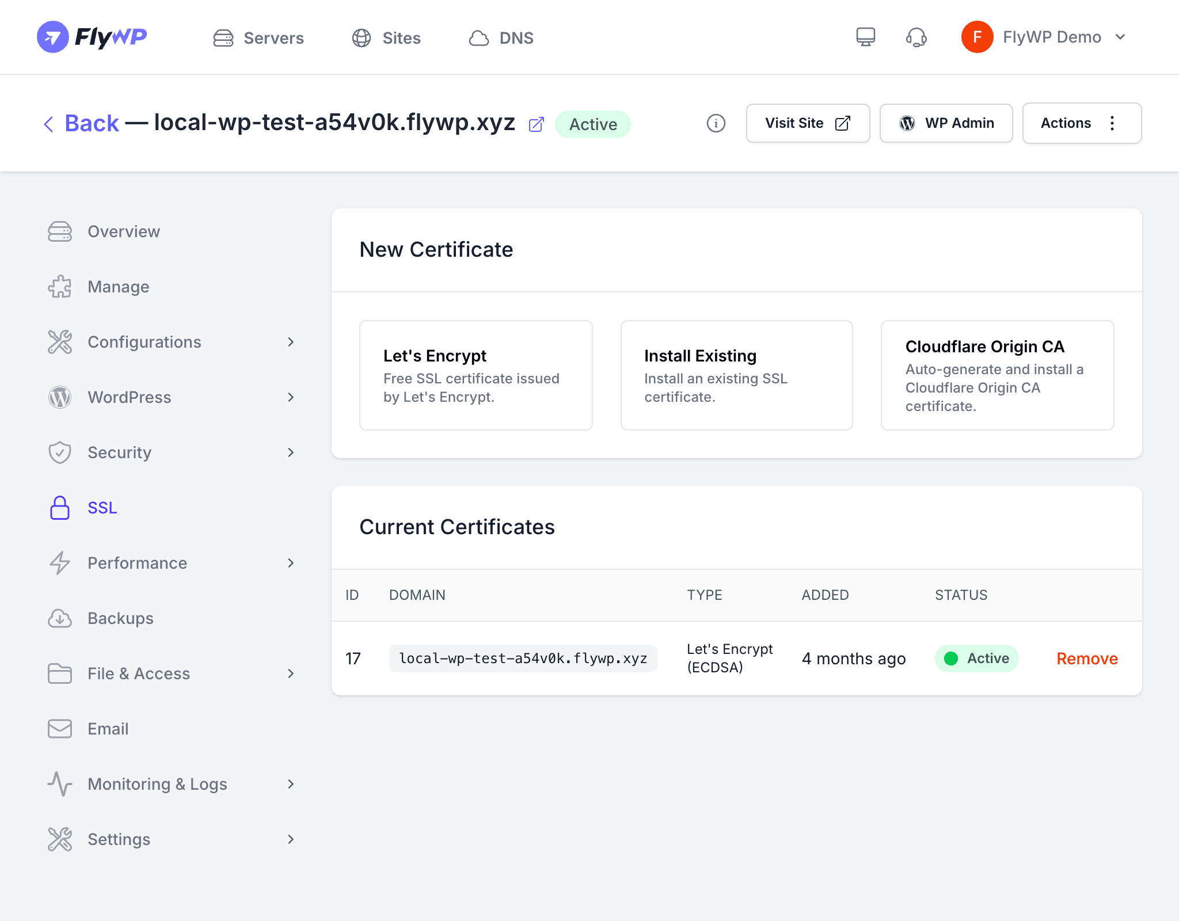Choose the Install Existing certificate card
This screenshot has width=1179, height=921.
[736, 375]
